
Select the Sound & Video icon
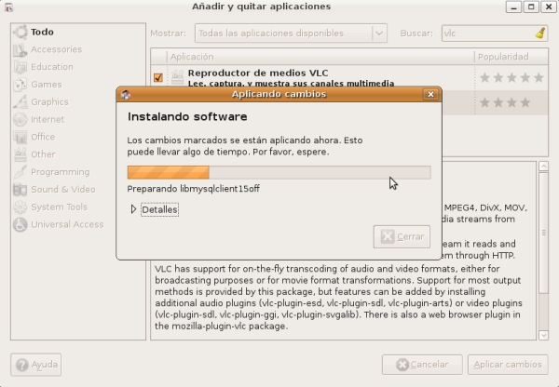(x=20, y=190)
